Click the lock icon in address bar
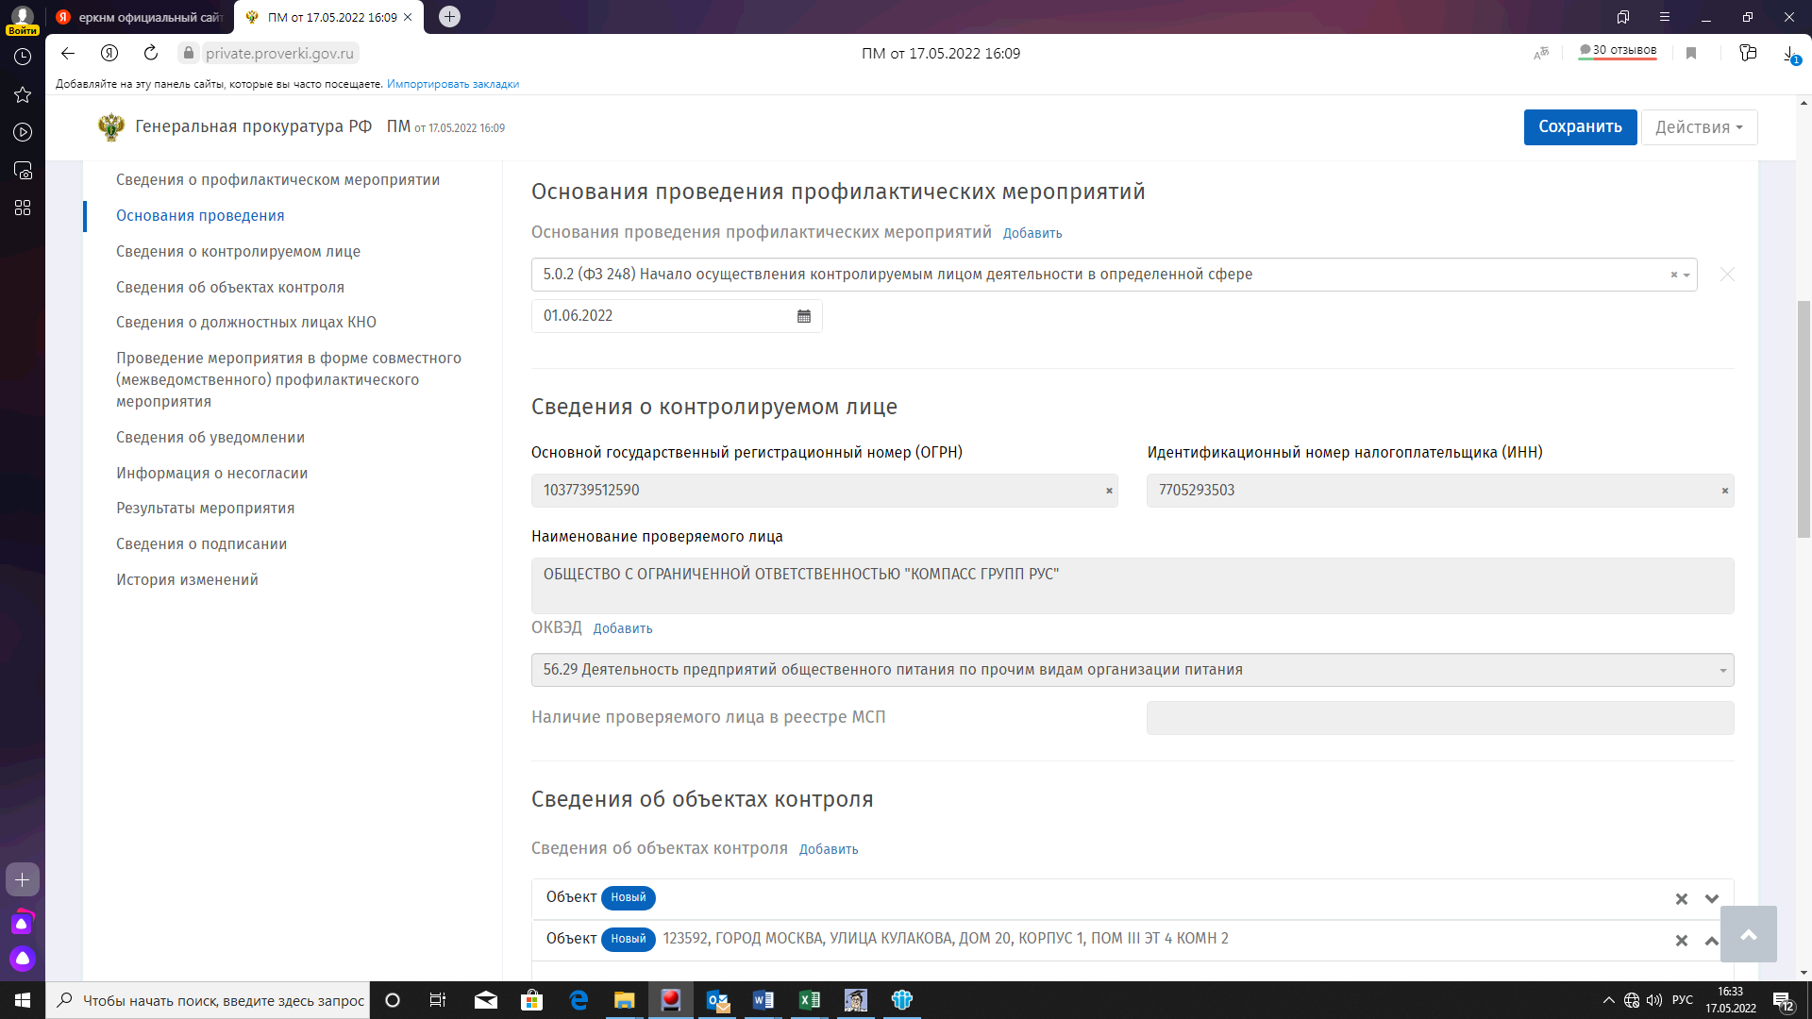 coord(189,54)
